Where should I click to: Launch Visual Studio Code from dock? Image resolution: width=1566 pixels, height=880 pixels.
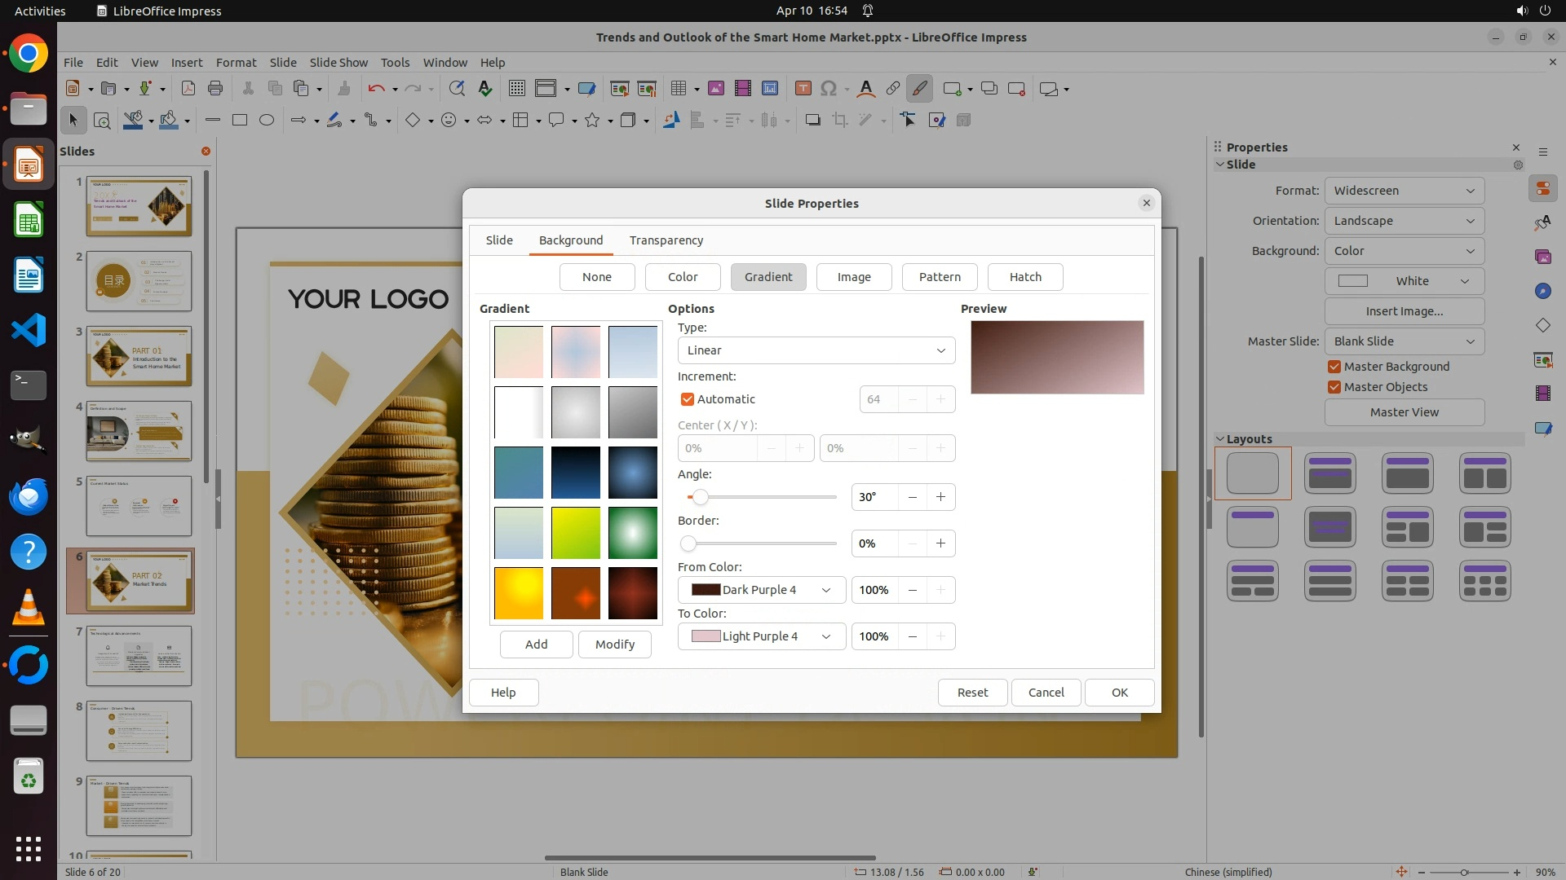tap(29, 331)
